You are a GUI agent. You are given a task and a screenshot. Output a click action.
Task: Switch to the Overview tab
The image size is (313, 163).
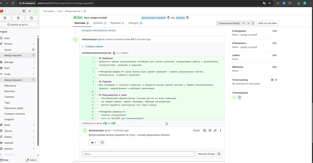[x=82, y=23]
